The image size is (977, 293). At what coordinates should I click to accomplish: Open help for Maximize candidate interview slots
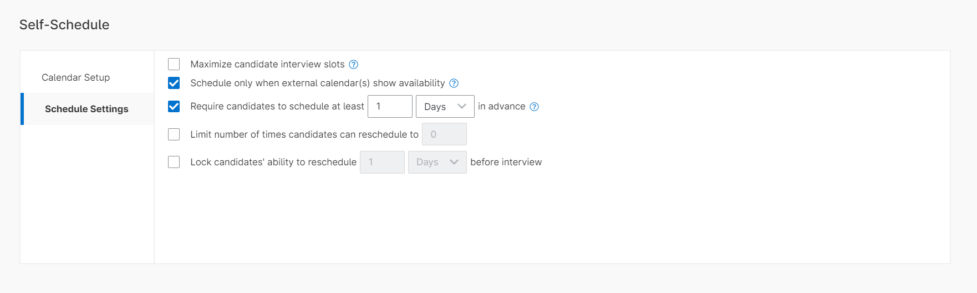pyautogui.click(x=353, y=65)
